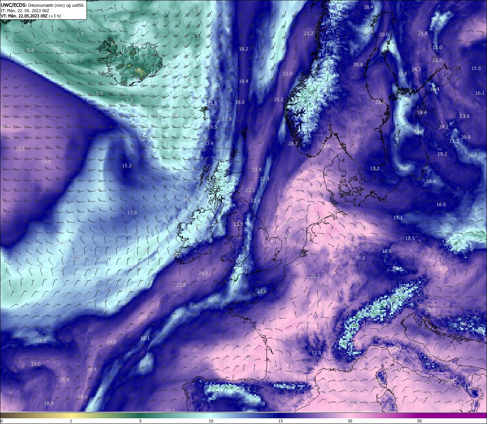Click the 50 tick on the colour scale
Viewport: 487px width, 424px height.
pos(419,421)
